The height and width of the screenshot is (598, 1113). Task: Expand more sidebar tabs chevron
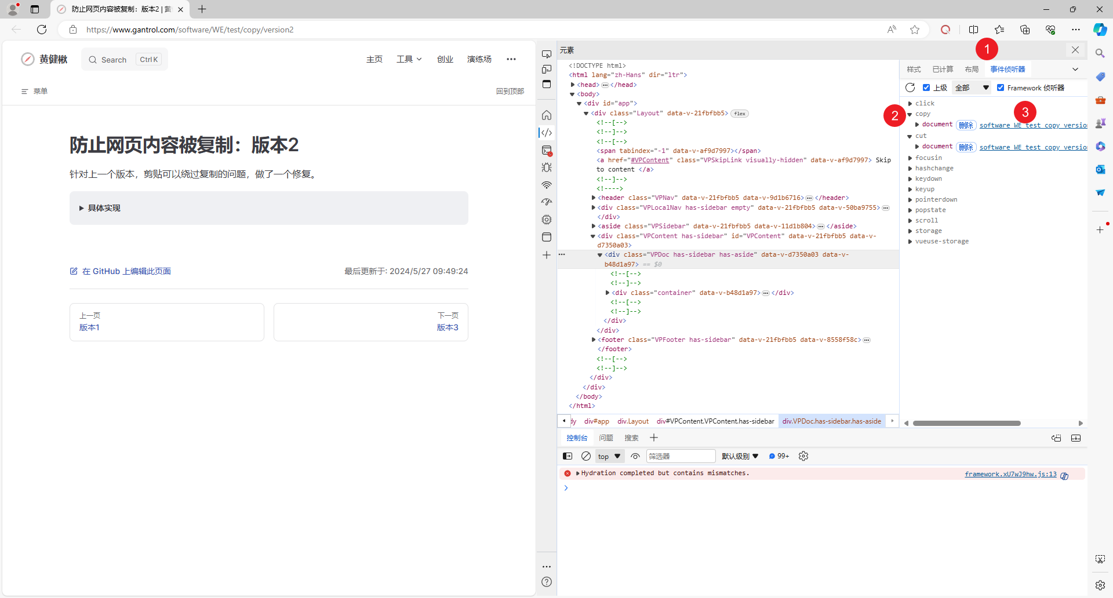pyautogui.click(x=1075, y=69)
